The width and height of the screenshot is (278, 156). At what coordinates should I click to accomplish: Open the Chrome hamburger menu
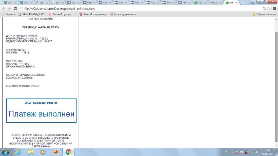pyautogui.click(x=275, y=9)
